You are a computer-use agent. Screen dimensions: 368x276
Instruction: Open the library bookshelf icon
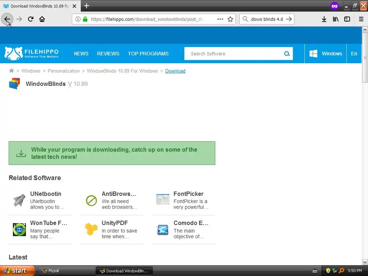click(336, 19)
